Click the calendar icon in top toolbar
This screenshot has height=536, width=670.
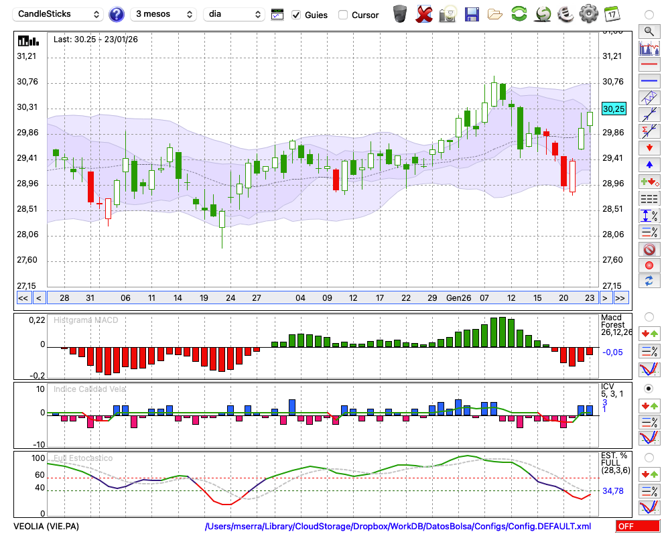(x=612, y=13)
